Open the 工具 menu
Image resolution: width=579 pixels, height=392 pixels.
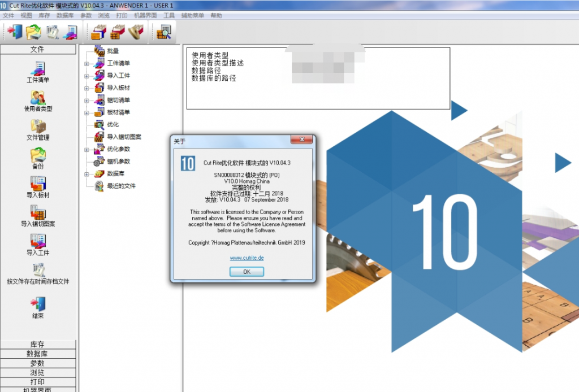tap(169, 16)
